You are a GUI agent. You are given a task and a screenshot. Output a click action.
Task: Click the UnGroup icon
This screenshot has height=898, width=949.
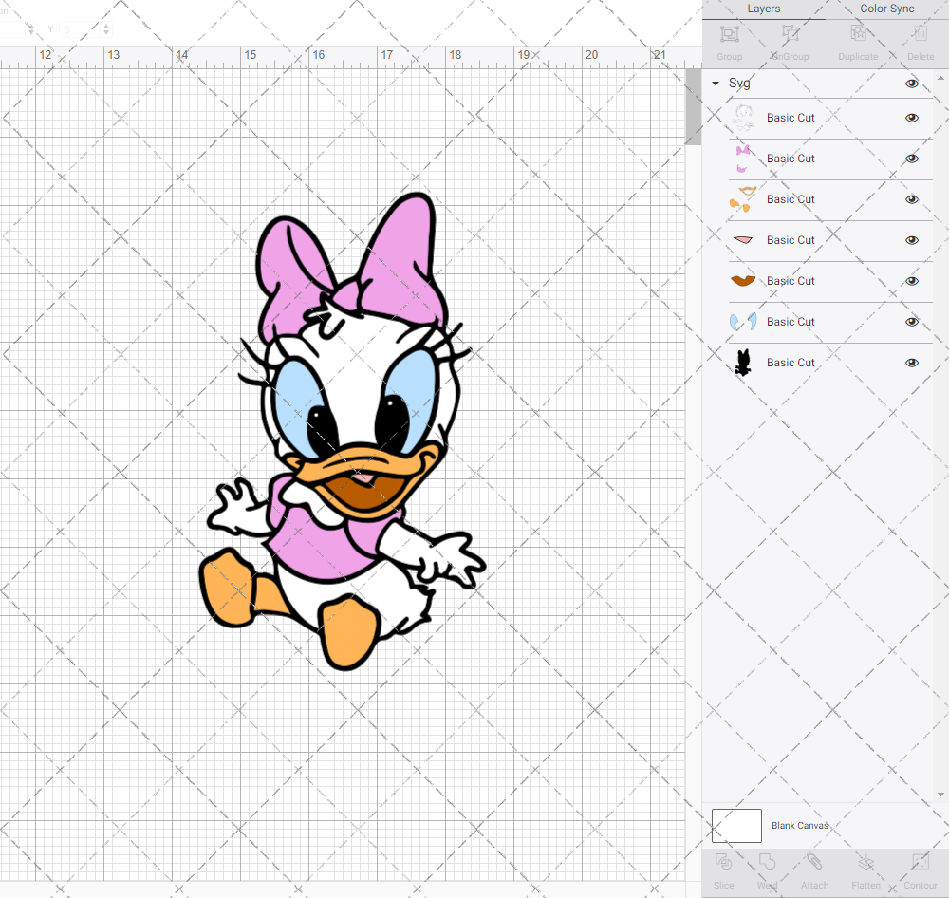(x=790, y=35)
